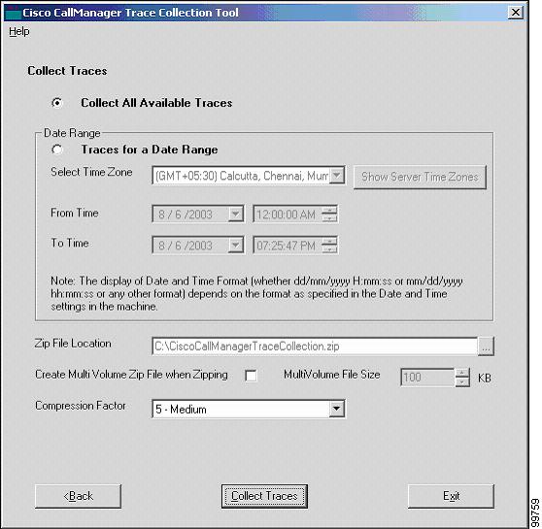Click the To Time date 8/6/2003 field
The image size is (542, 529).
click(190, 246)
